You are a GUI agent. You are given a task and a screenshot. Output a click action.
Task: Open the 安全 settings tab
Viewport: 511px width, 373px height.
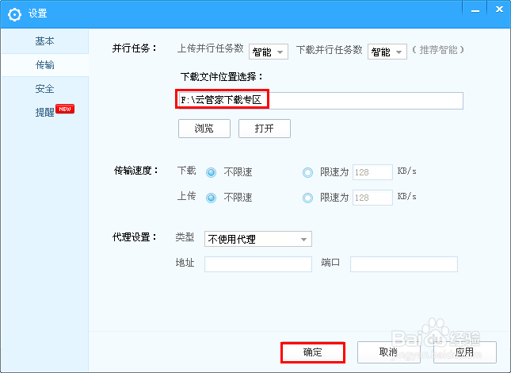44,88
